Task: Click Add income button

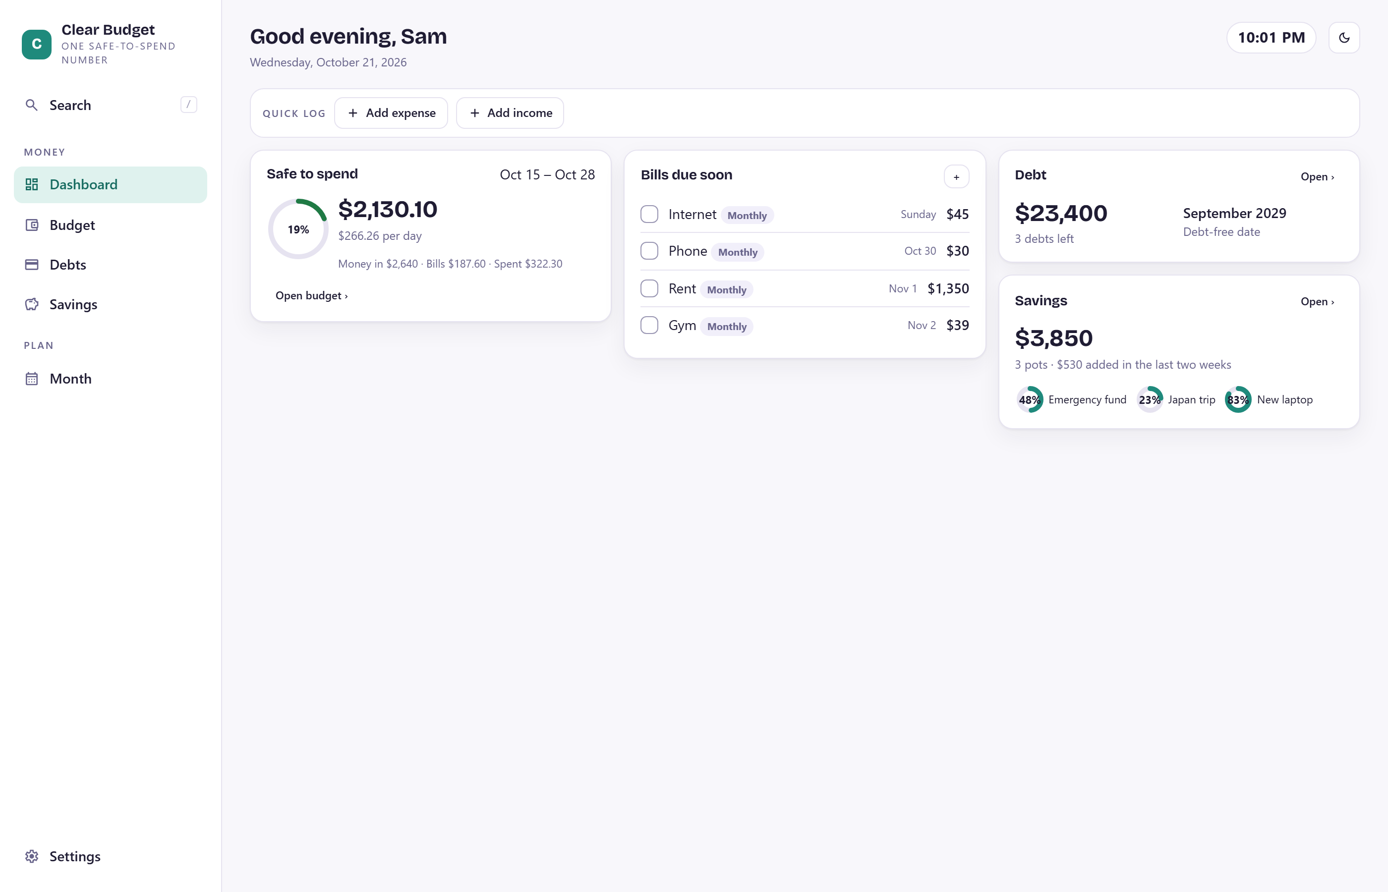Action: 510,113
